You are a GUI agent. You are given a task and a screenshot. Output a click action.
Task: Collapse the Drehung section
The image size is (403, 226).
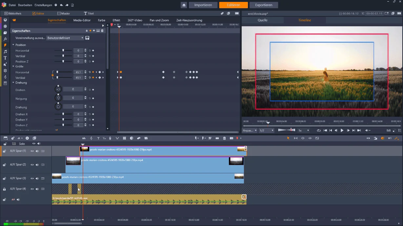13,83
